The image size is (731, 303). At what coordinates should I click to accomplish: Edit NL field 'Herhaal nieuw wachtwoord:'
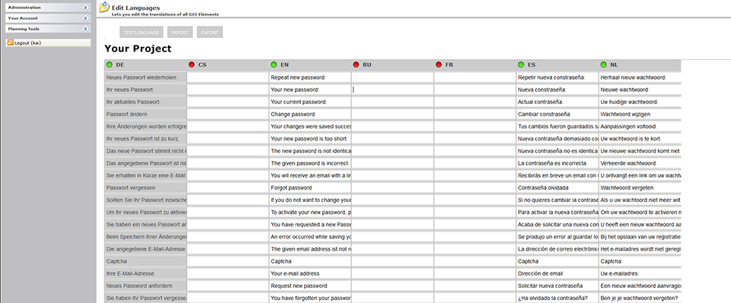point(640,77)
